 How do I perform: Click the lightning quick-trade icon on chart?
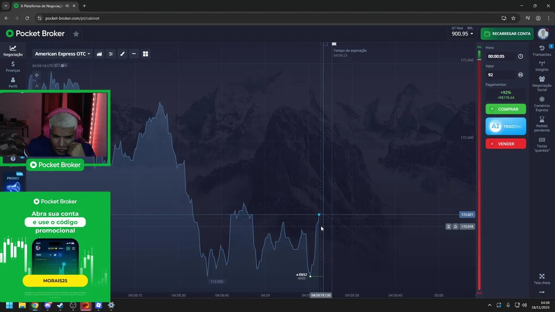(x=37, y=75)
